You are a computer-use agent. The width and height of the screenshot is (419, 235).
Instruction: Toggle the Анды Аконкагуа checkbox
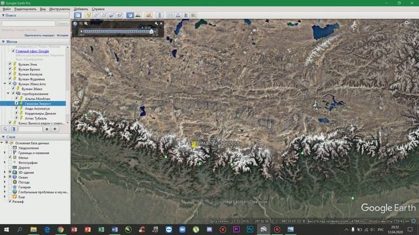(16, 108)
